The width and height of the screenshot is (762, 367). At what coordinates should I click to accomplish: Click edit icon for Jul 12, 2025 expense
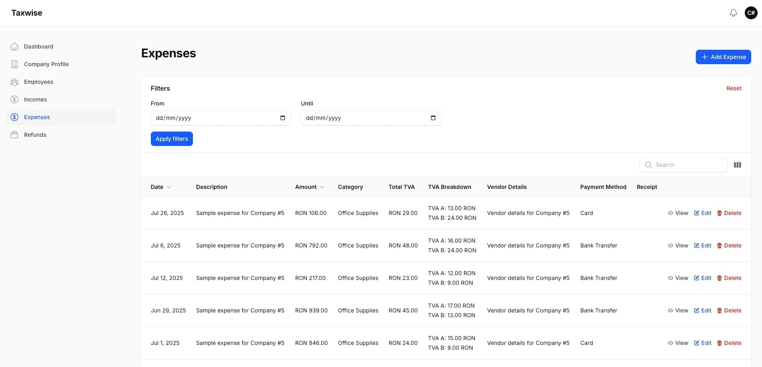coord(697,278)
